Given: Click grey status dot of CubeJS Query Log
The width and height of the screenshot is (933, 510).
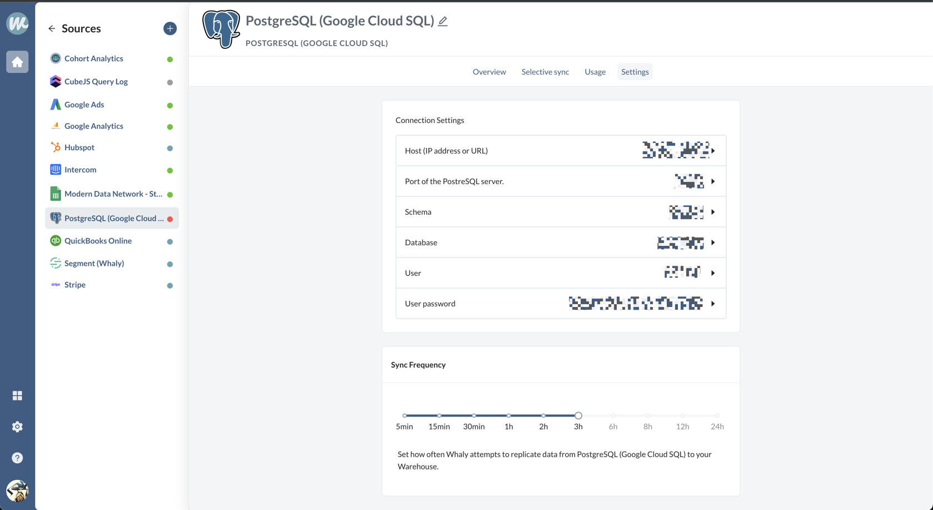Looking at the screenshot, I should pos(170,82).
